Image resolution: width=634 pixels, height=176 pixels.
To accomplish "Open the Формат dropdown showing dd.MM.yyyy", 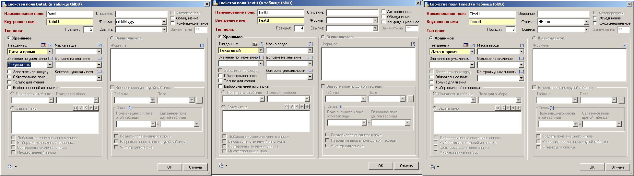I will point(164,22).
